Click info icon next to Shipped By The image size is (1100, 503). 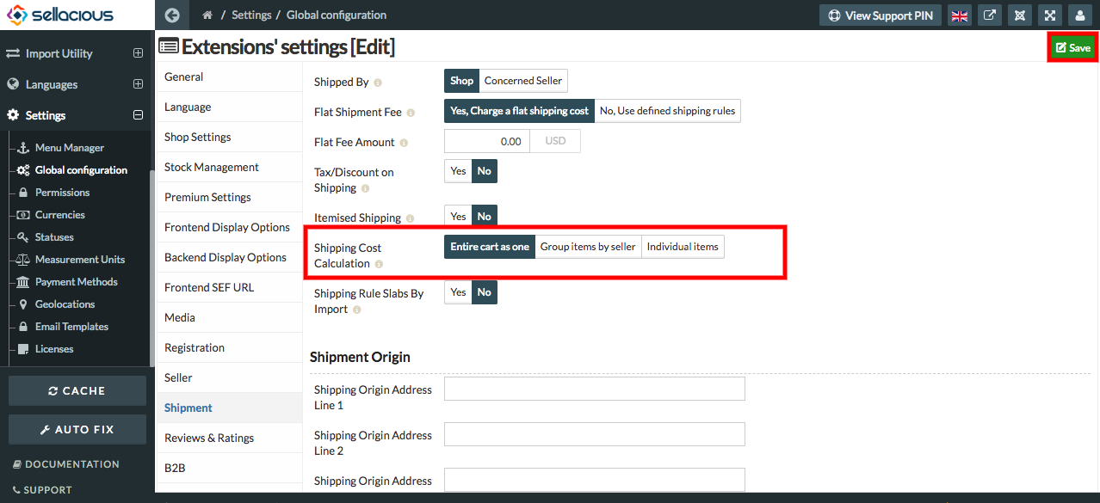(x=378, y=83)
